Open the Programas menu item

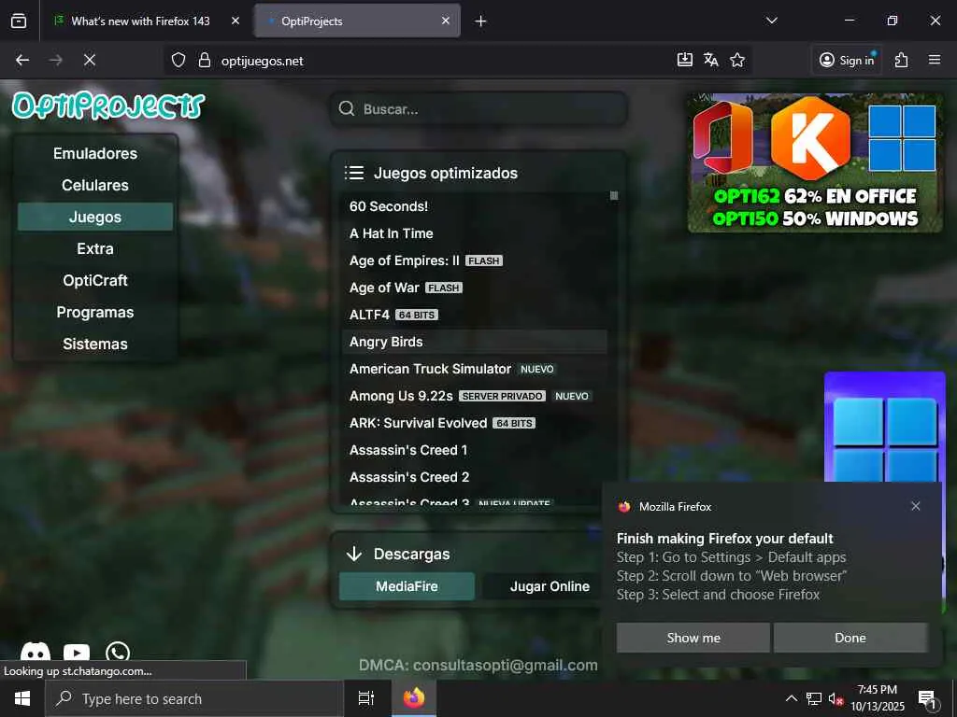(x=95, y=312)
